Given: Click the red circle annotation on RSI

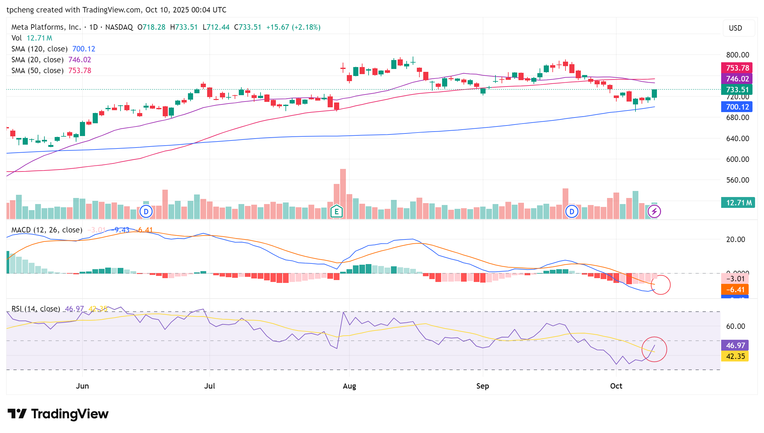Looking at the screenshot, I should point(654,349).
